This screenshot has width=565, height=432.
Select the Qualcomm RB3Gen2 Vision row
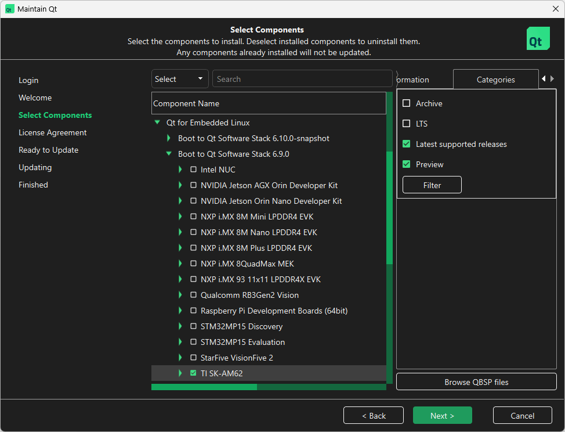[269, 295]
